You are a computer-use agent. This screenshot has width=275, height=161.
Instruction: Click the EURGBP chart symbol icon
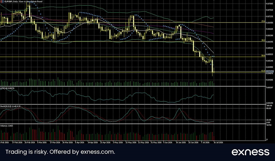tap(1, 1)
